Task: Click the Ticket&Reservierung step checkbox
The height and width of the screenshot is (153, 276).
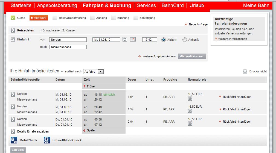Action: (x=55, y=18)
